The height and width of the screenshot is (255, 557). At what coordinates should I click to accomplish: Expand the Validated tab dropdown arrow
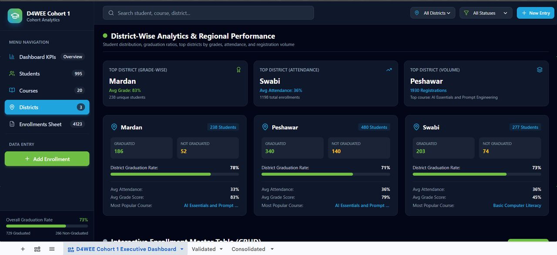coord(221,249)
